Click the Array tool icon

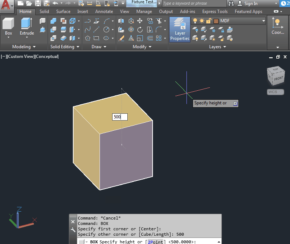click(159, 38)
